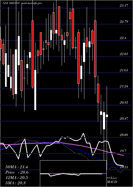Click the 22.4 price axis label
This screenshot has width=133, height=187.
click(x=123, y=38)
